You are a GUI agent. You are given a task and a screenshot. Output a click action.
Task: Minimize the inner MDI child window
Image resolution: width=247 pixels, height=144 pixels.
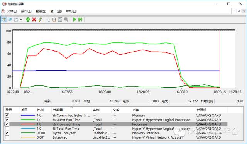(234, 11)
